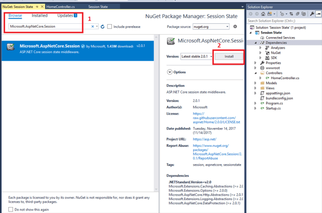The height and width of the screenshot is (213, 322).
Task: Open the Switch Views dropdown arrow
Action: [274, 14]
